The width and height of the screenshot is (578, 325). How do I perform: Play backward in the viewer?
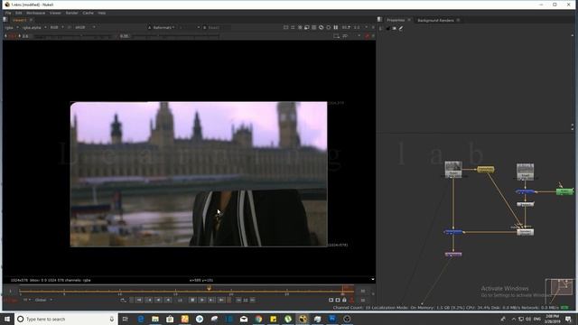click(168, 300)
